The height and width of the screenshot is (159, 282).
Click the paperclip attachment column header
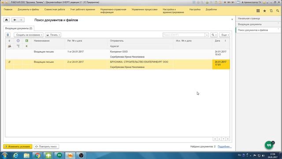click(9, 41)
